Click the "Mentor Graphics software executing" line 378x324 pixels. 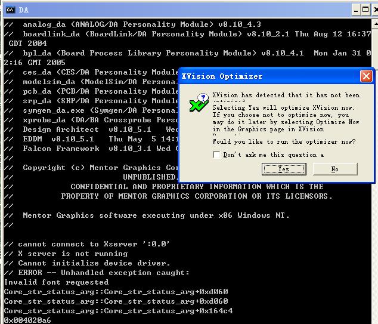pos(147,215)
